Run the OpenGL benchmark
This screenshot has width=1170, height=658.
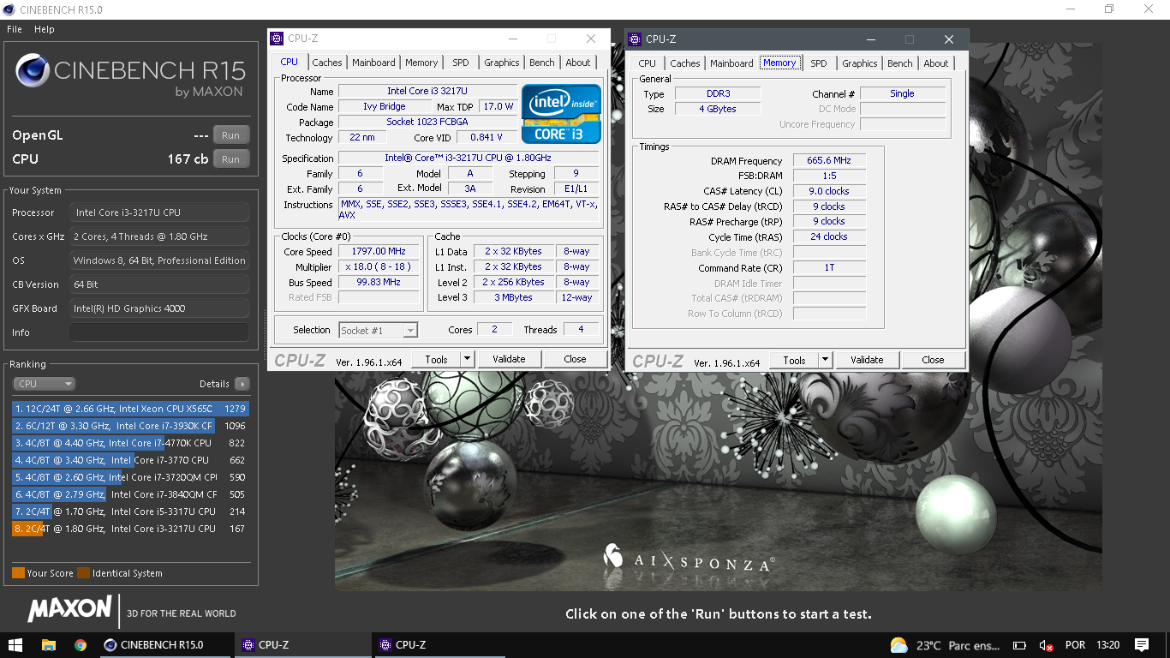230,135
